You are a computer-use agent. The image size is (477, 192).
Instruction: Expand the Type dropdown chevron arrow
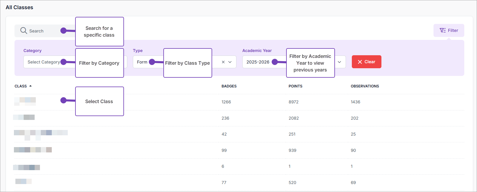click(230, 62)
